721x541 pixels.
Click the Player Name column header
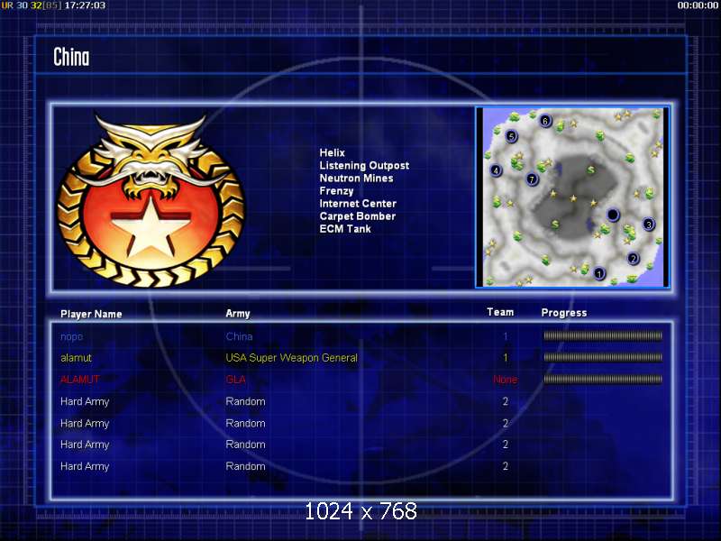click(91, 314)
